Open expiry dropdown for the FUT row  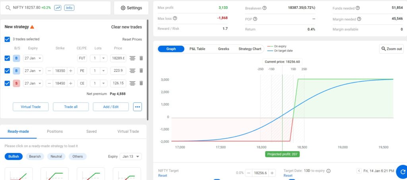[33, 58]
